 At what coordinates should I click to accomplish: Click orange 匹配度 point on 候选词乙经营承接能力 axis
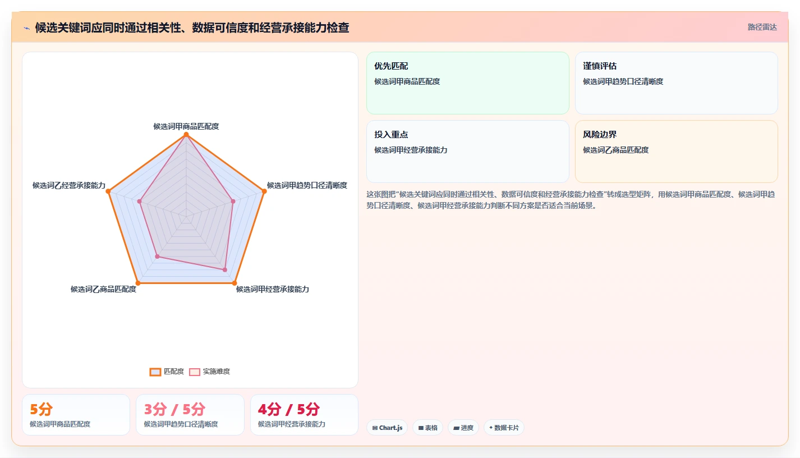108,191
